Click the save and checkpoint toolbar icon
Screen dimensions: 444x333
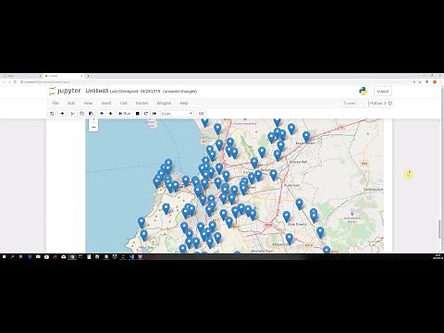click(x=52, y=114)
